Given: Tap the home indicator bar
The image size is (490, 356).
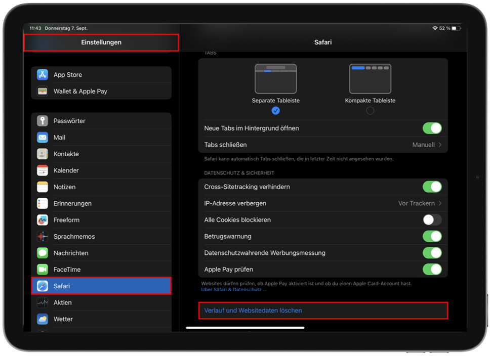Looking at the screenshot, I should 245,328.
